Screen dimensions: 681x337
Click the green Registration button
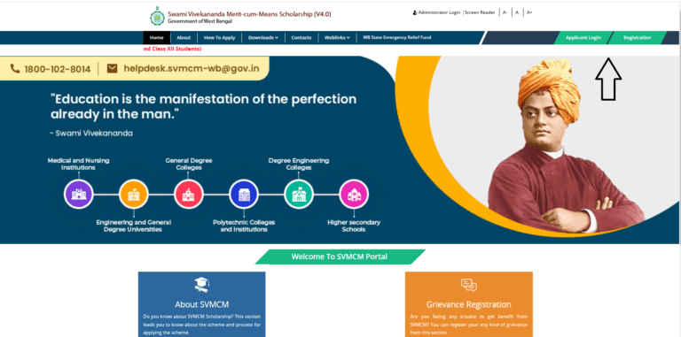(x=638, y=38)
